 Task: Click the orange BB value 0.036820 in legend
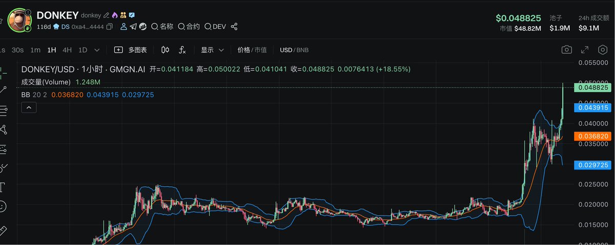[67, 95]
